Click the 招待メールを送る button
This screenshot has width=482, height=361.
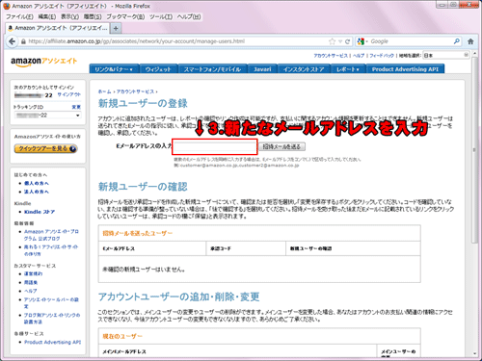(x=281, y=146)
